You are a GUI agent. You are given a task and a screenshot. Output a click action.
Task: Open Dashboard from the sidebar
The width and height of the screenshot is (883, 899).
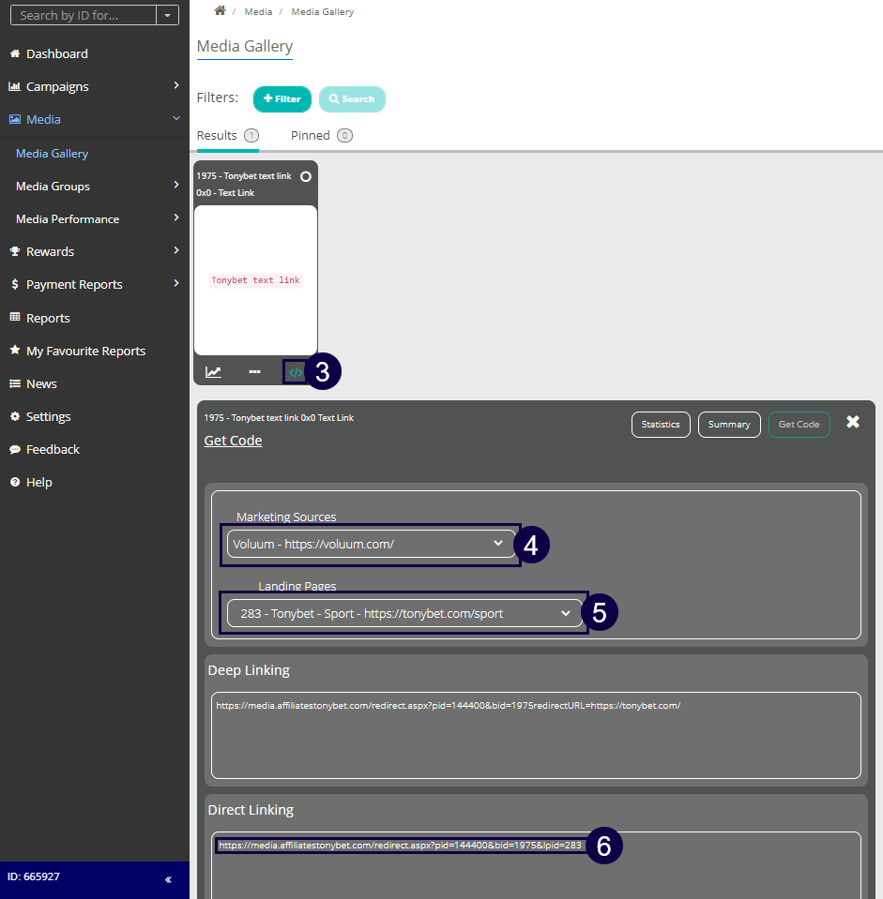(x=56, y=53)
